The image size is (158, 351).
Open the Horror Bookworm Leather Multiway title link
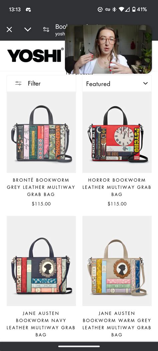point(117,187)
